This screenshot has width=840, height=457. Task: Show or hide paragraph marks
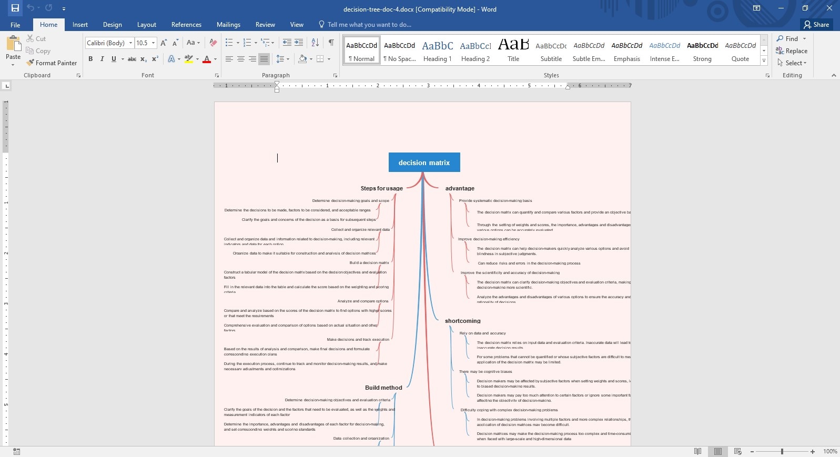point(331,43)
